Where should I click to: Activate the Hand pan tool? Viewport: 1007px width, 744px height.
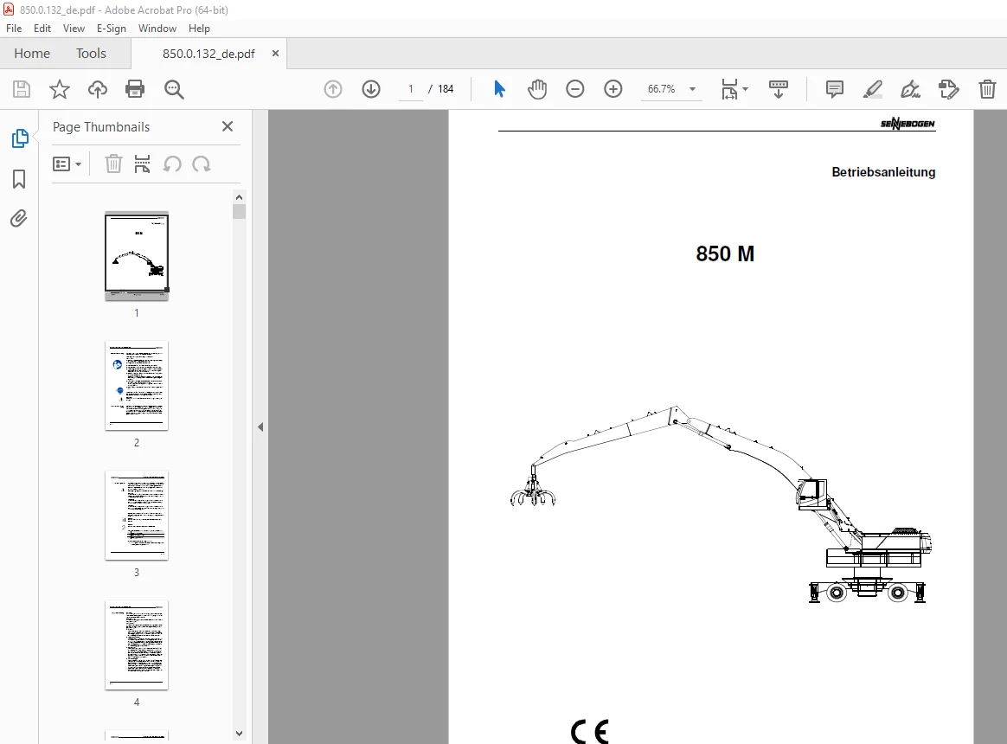click(x=537, y=89)
